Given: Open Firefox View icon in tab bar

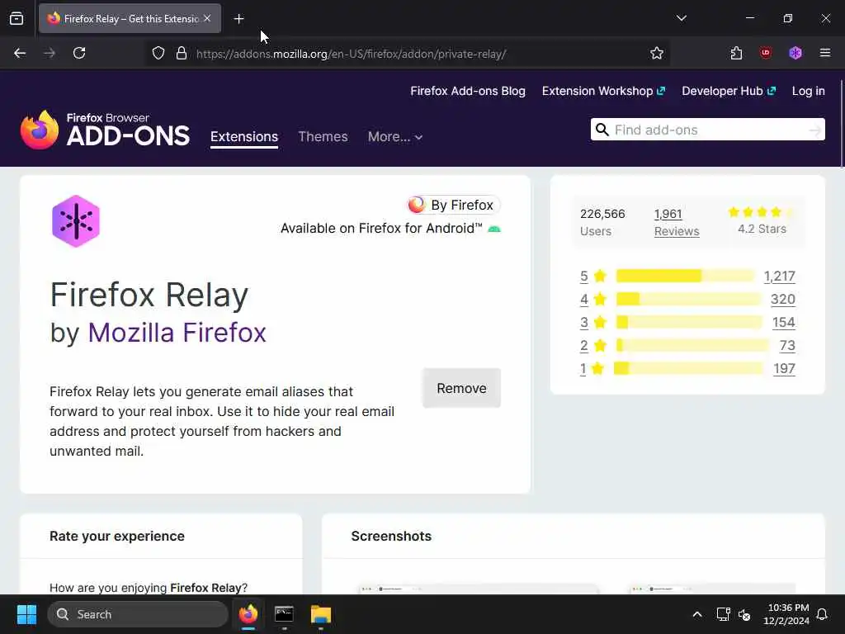Looking at the screenshot, I should (17, 19).
